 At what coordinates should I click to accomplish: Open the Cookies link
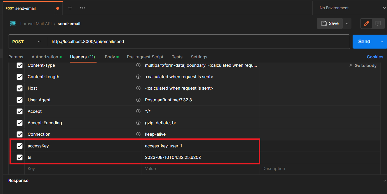[x=375, y=57]
